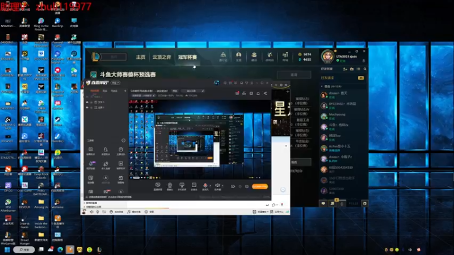Open the loot hammer icon in League nav
The image size is (454, 255).
270,56
